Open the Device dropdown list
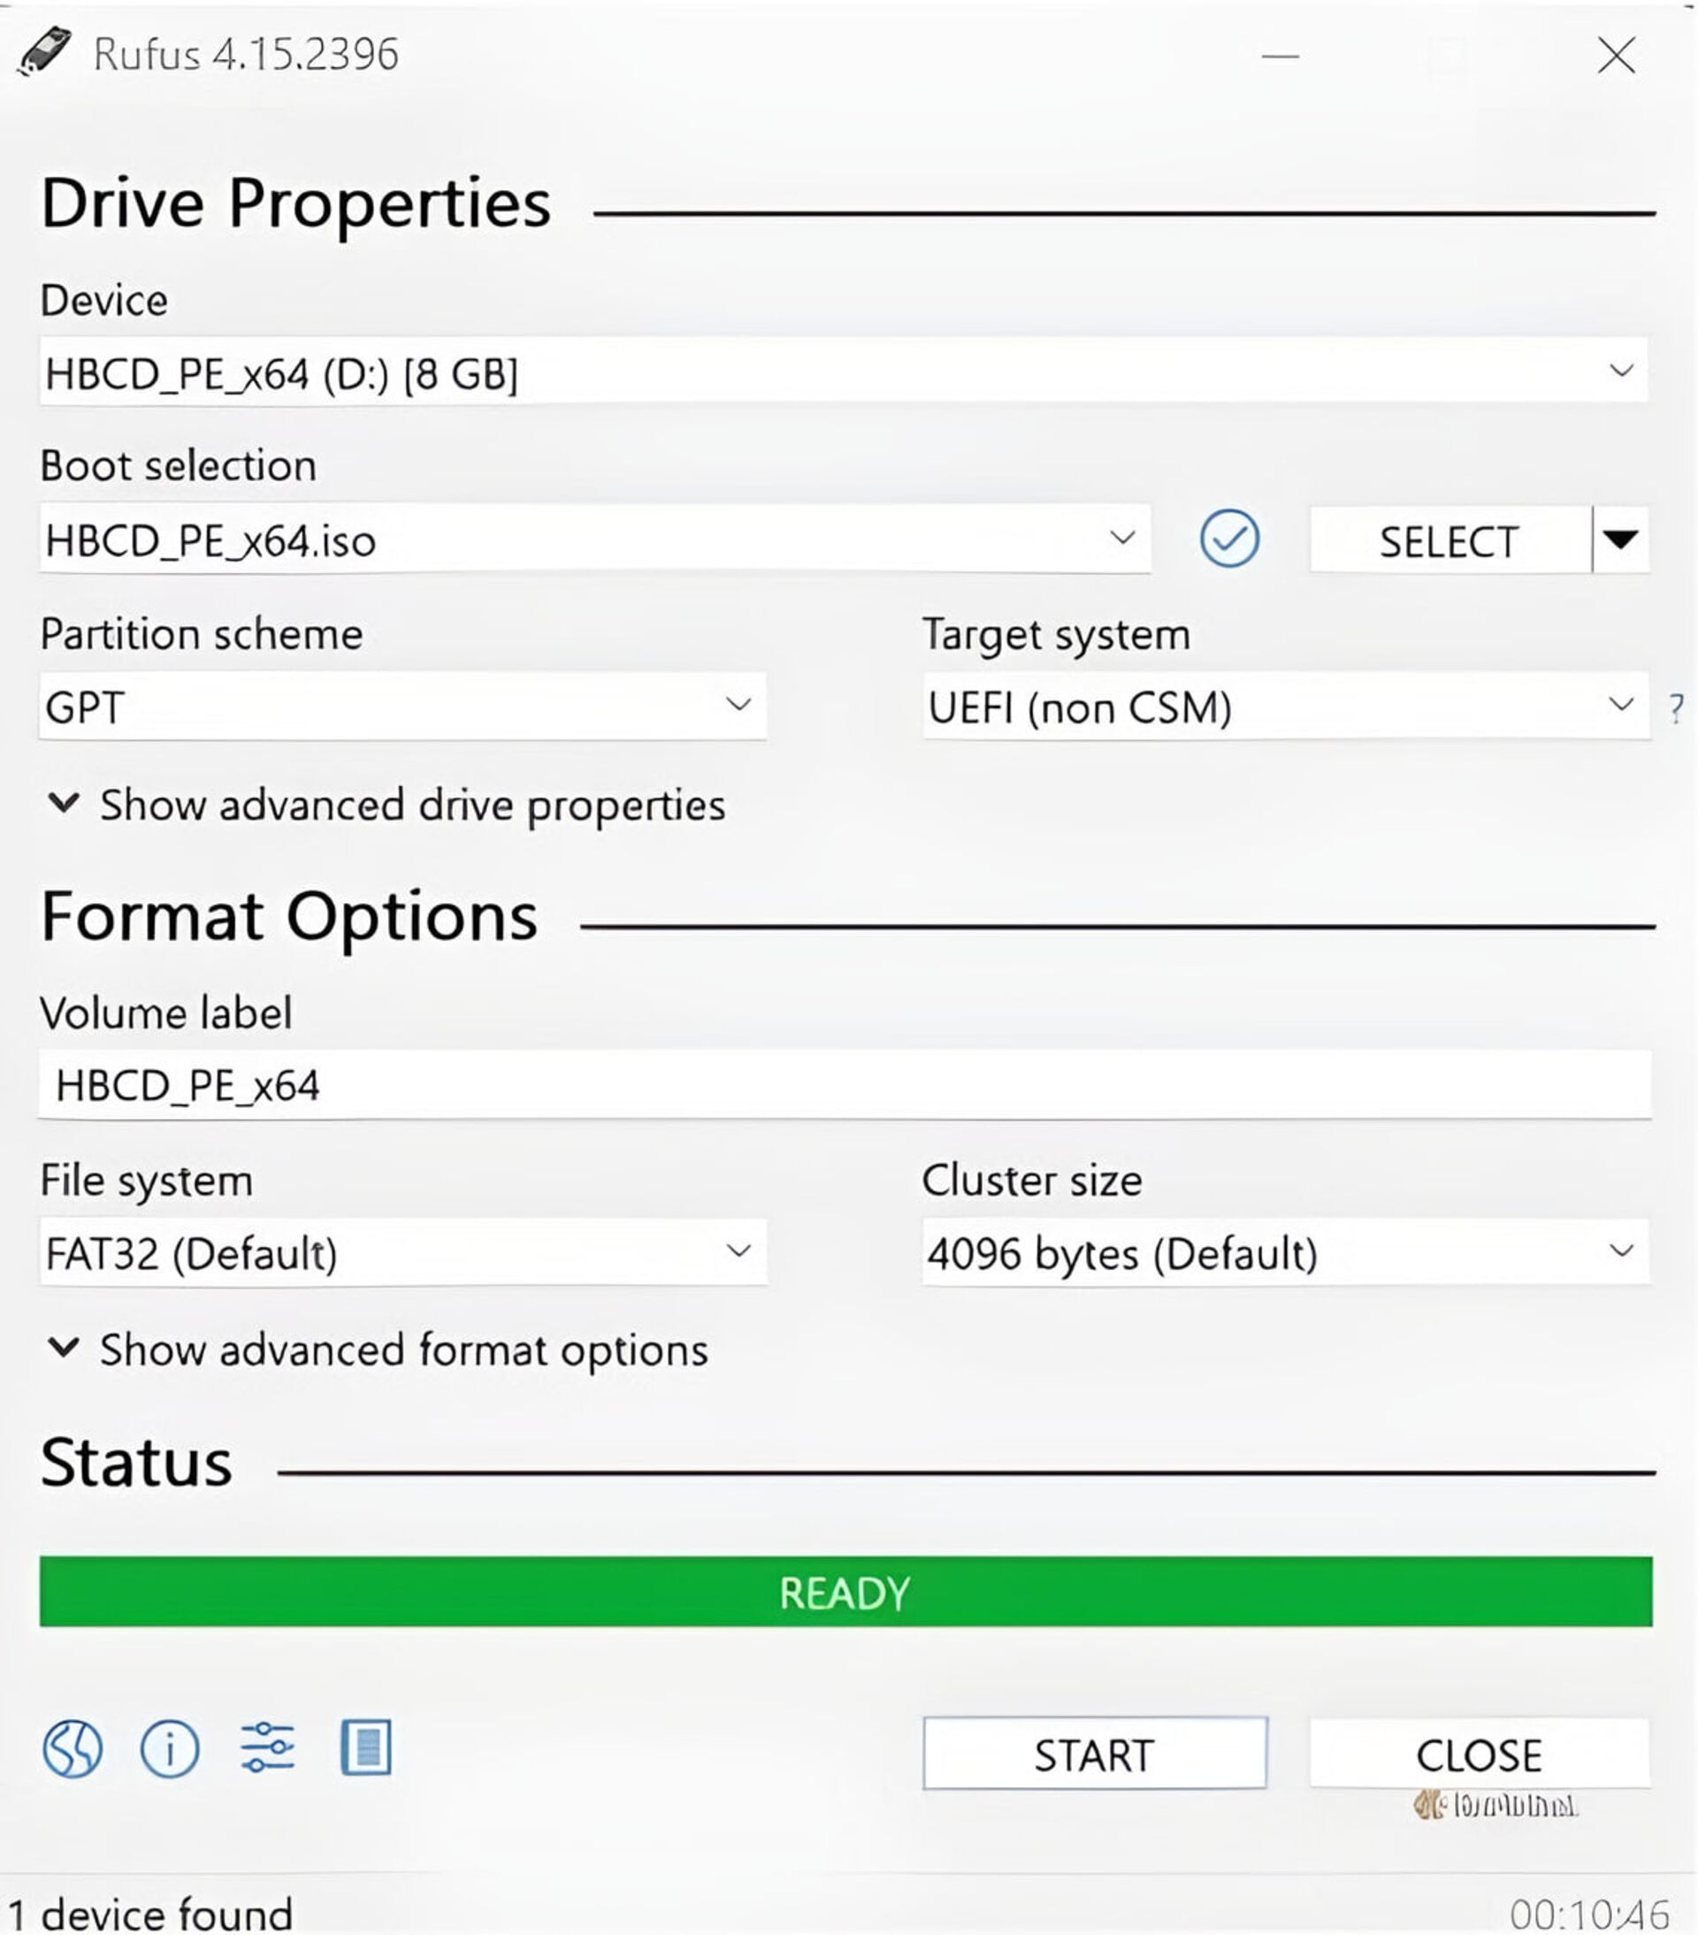This screenshot has width=1698, height=1935. tap(844, 371)
